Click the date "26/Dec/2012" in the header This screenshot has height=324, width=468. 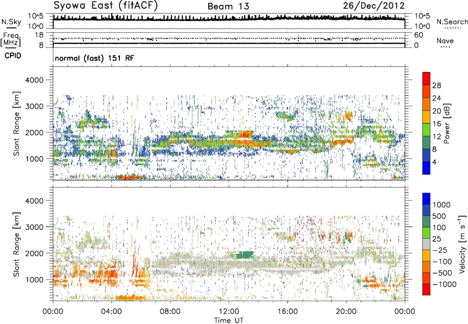click(x=374, y=6)
